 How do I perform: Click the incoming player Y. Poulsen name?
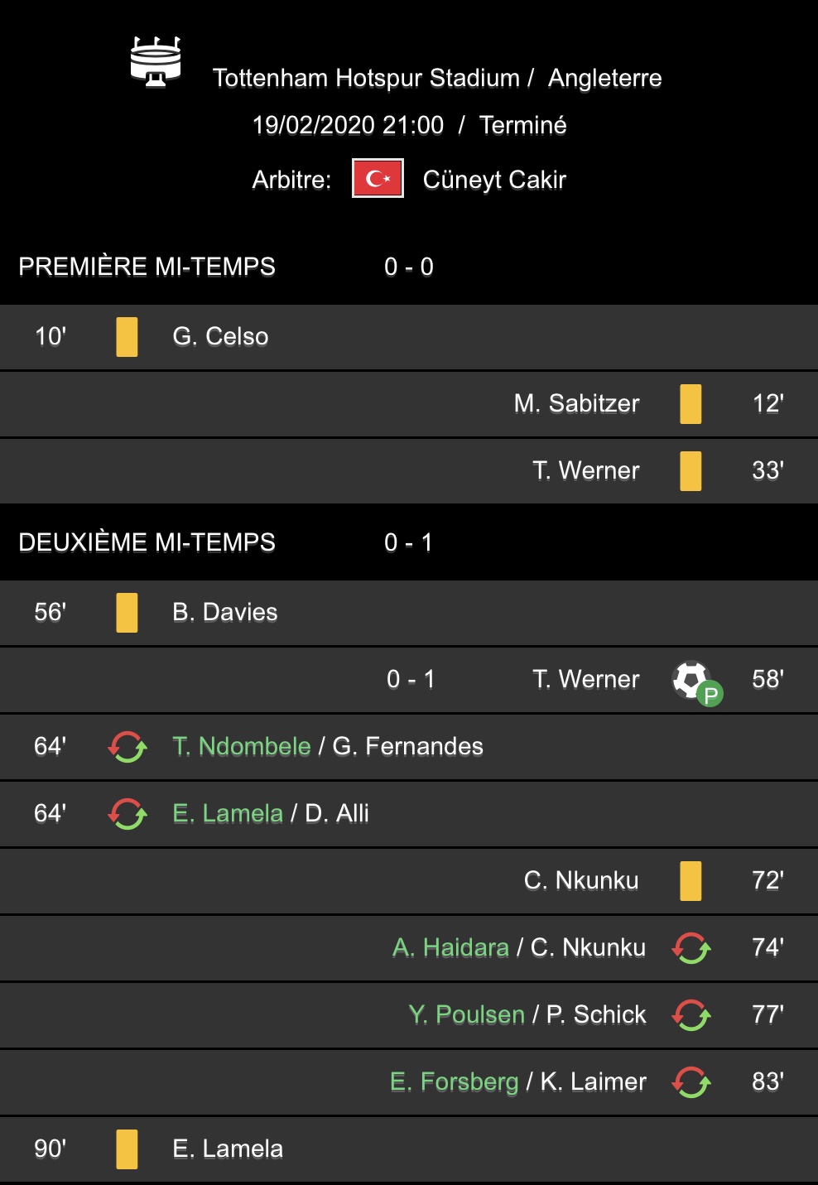[x=466, y=1015]
